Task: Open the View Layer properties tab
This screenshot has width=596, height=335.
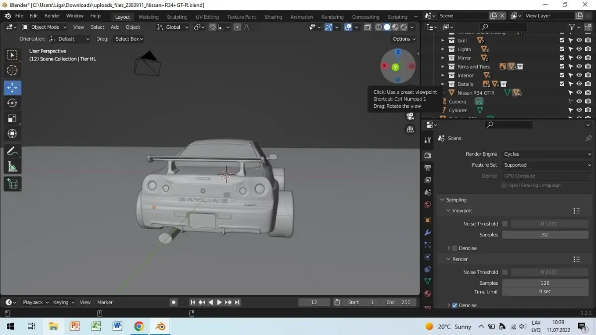Action: pyautogui.click(x=427, y=180)
